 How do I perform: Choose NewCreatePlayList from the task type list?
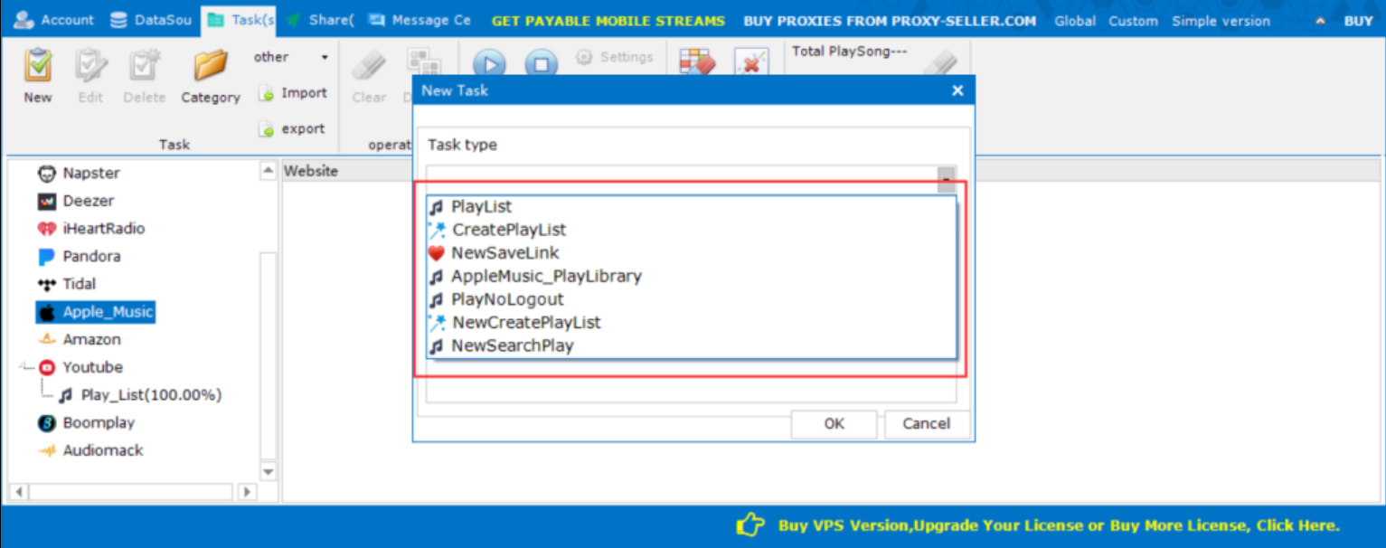692,323
